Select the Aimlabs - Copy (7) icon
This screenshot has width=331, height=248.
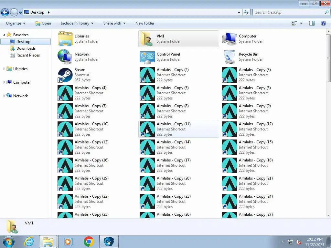pyautogui.click(x=65, y=111)
